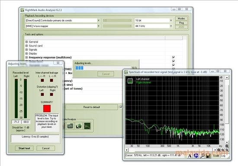Screen dimensions: 238x166
Task: Toggle the Frequency response (multitone) checkbox
Action: coord(174,57)
